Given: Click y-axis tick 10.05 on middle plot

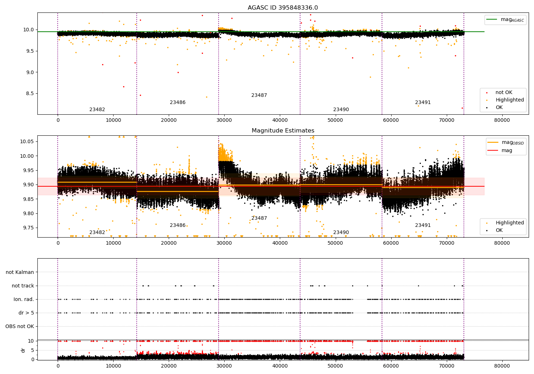Looking at the screenshot, I should coord(27,142).
